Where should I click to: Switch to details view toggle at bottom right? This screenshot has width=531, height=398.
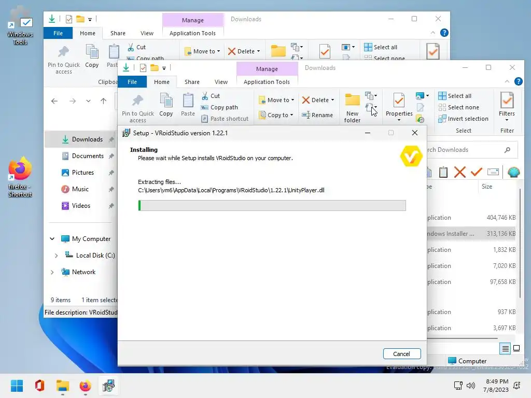coord(505,348)
